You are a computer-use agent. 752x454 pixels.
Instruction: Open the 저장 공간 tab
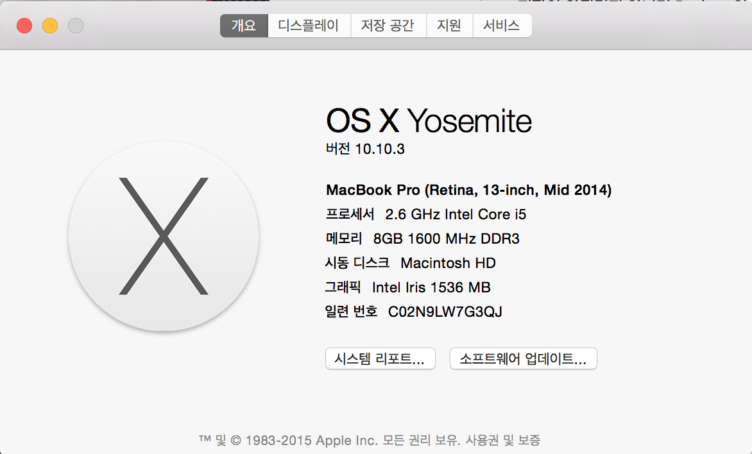click(x=388, y=26)
